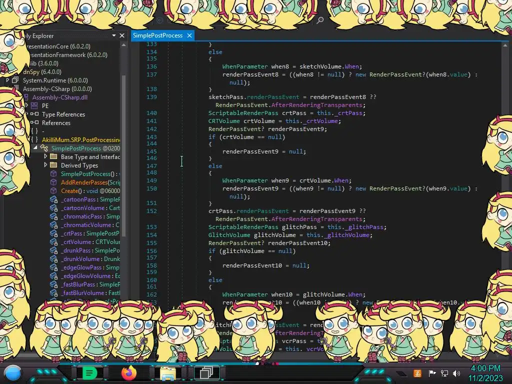
Task: Expand Base Type and Interfaces folder arrow
Action: coord(45,156)
